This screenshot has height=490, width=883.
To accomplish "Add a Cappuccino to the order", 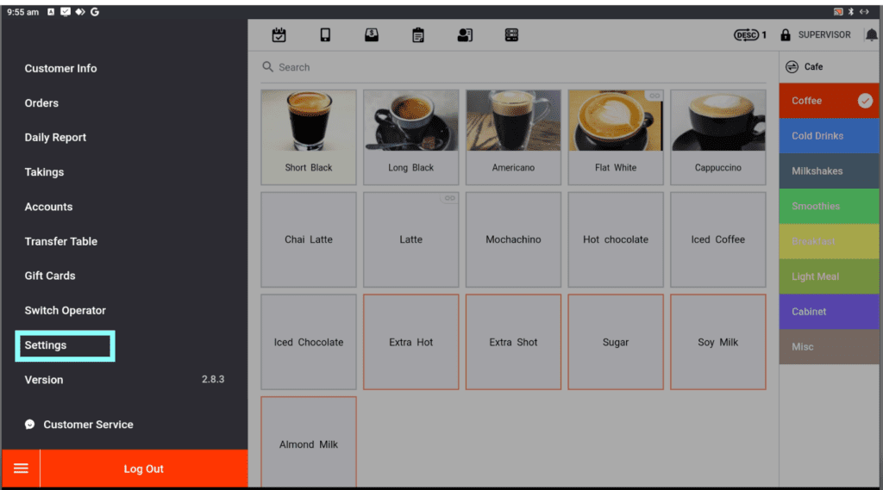I will (717, 137).
